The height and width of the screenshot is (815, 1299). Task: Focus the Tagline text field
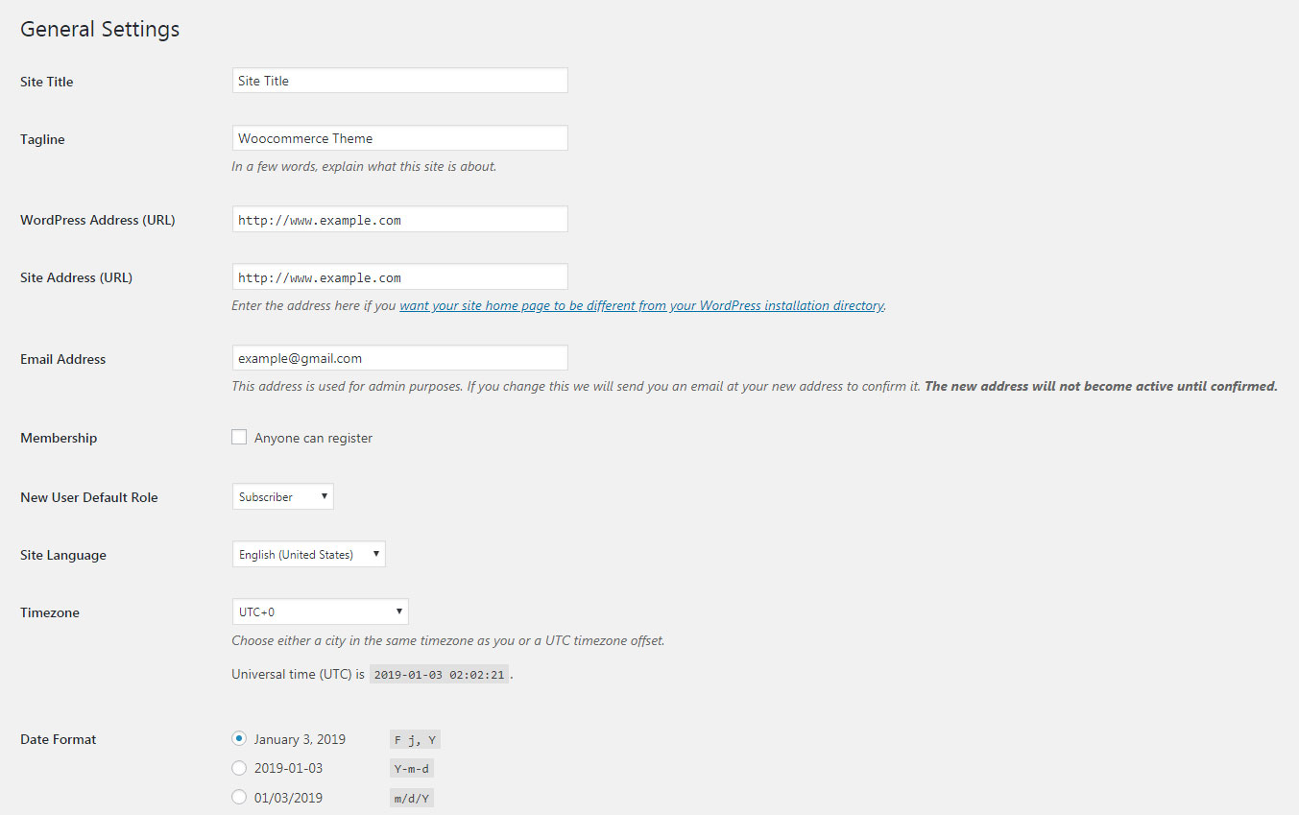(x=399, y=138)
